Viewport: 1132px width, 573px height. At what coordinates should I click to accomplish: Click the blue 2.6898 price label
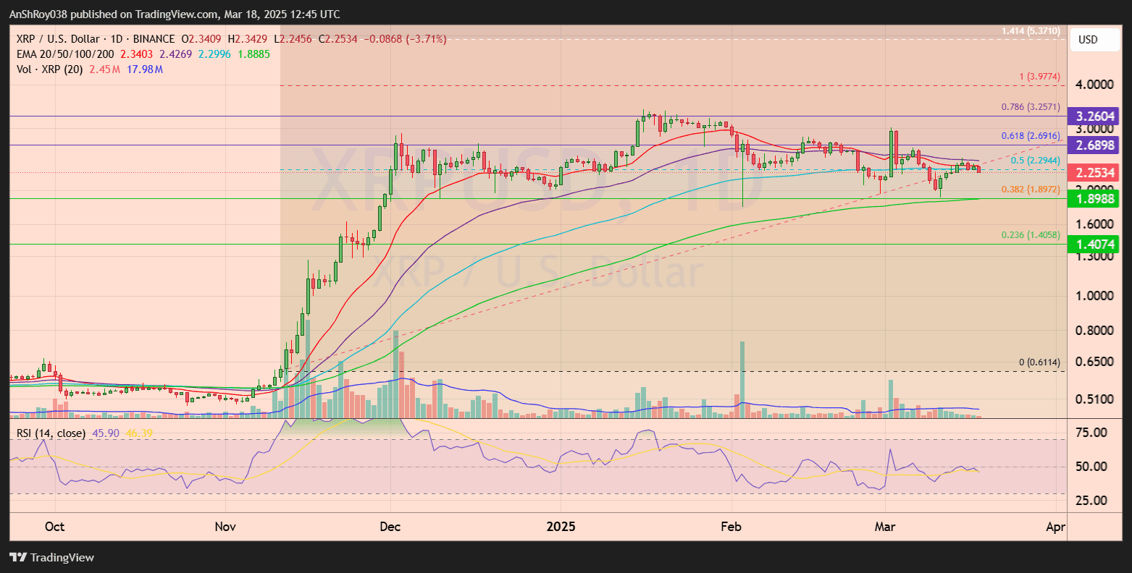click(1094, 145)
